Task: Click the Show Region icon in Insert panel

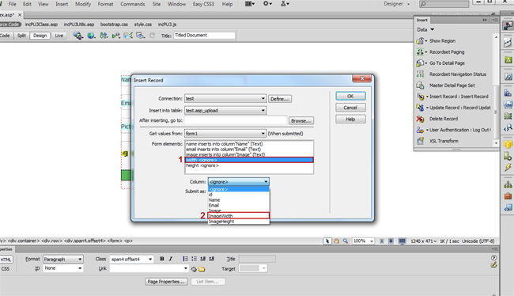Action: [x=420, y=41]
